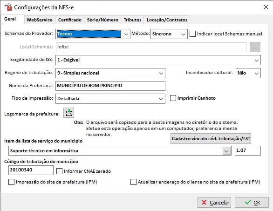Confirm with the OK button
This screenshot has height=211, width=273.
point(252,203)
